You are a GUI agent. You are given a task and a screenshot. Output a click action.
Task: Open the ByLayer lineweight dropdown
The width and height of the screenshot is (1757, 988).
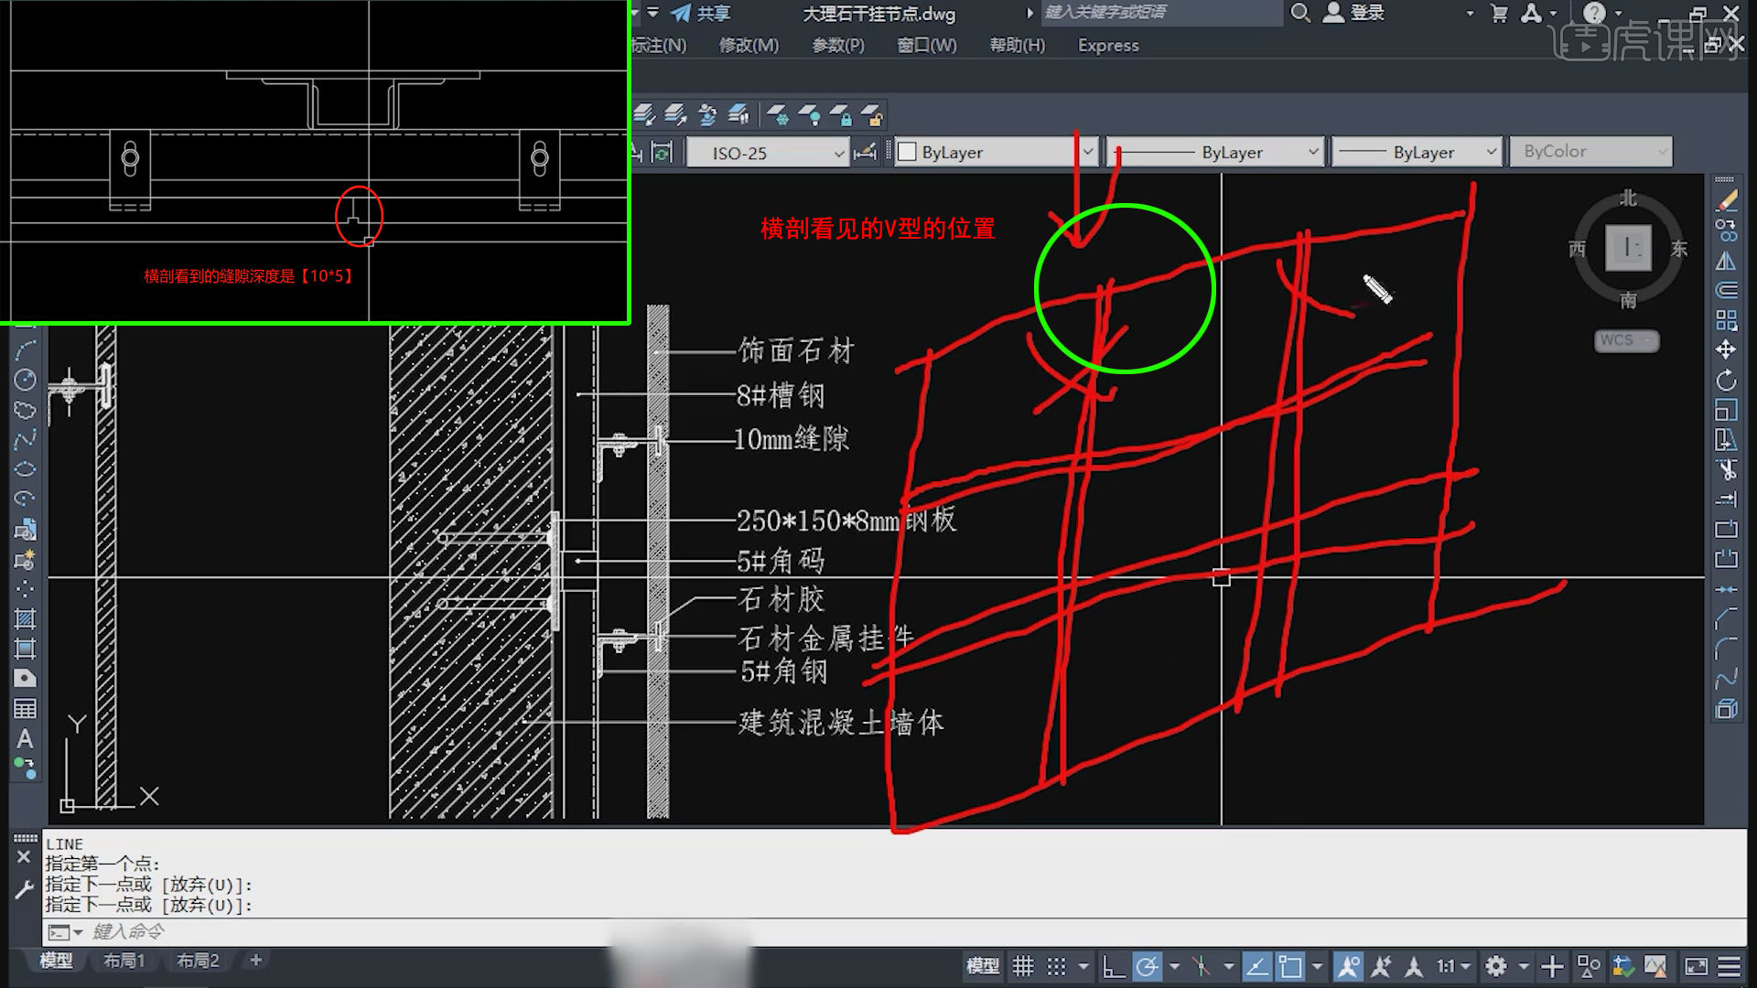coord(1417,152)
